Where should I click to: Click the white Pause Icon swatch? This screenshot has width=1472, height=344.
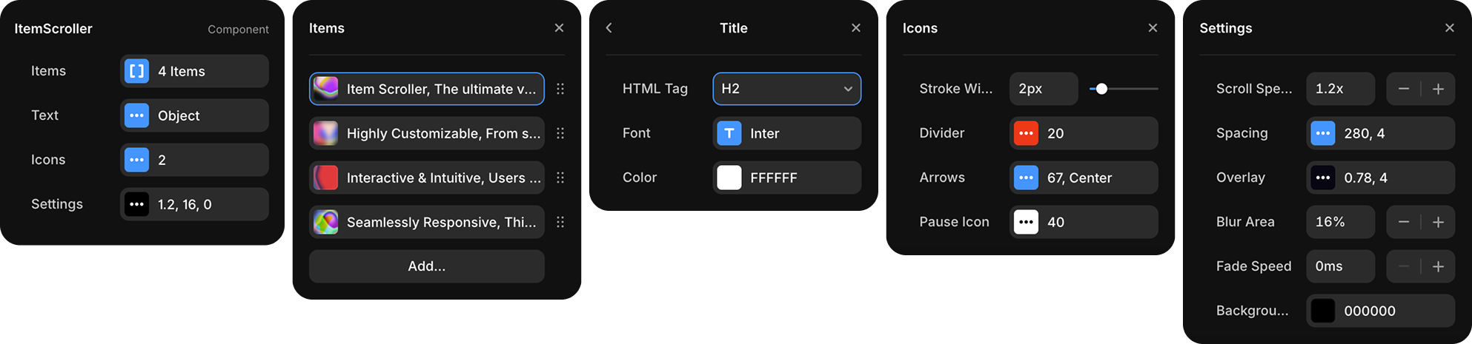(1026, 222)
